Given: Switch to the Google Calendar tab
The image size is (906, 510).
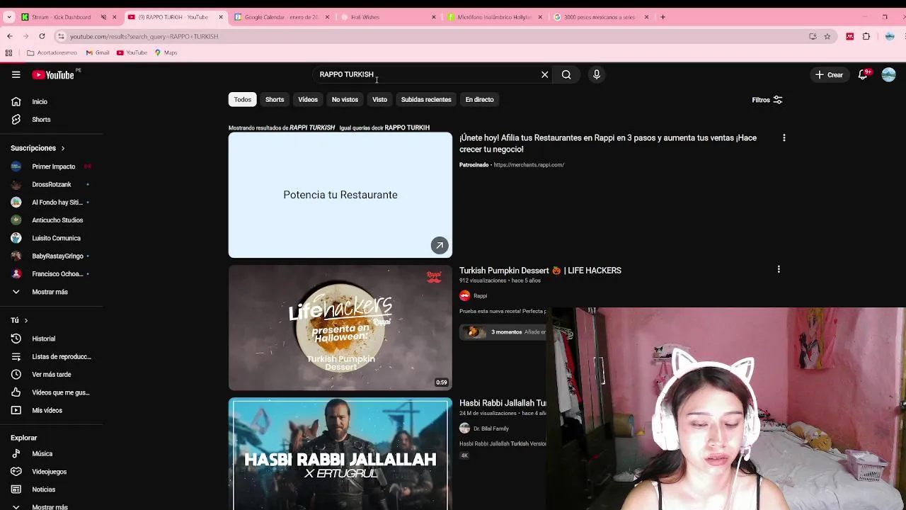Looking at the screenshot, I should click(282, 17).
